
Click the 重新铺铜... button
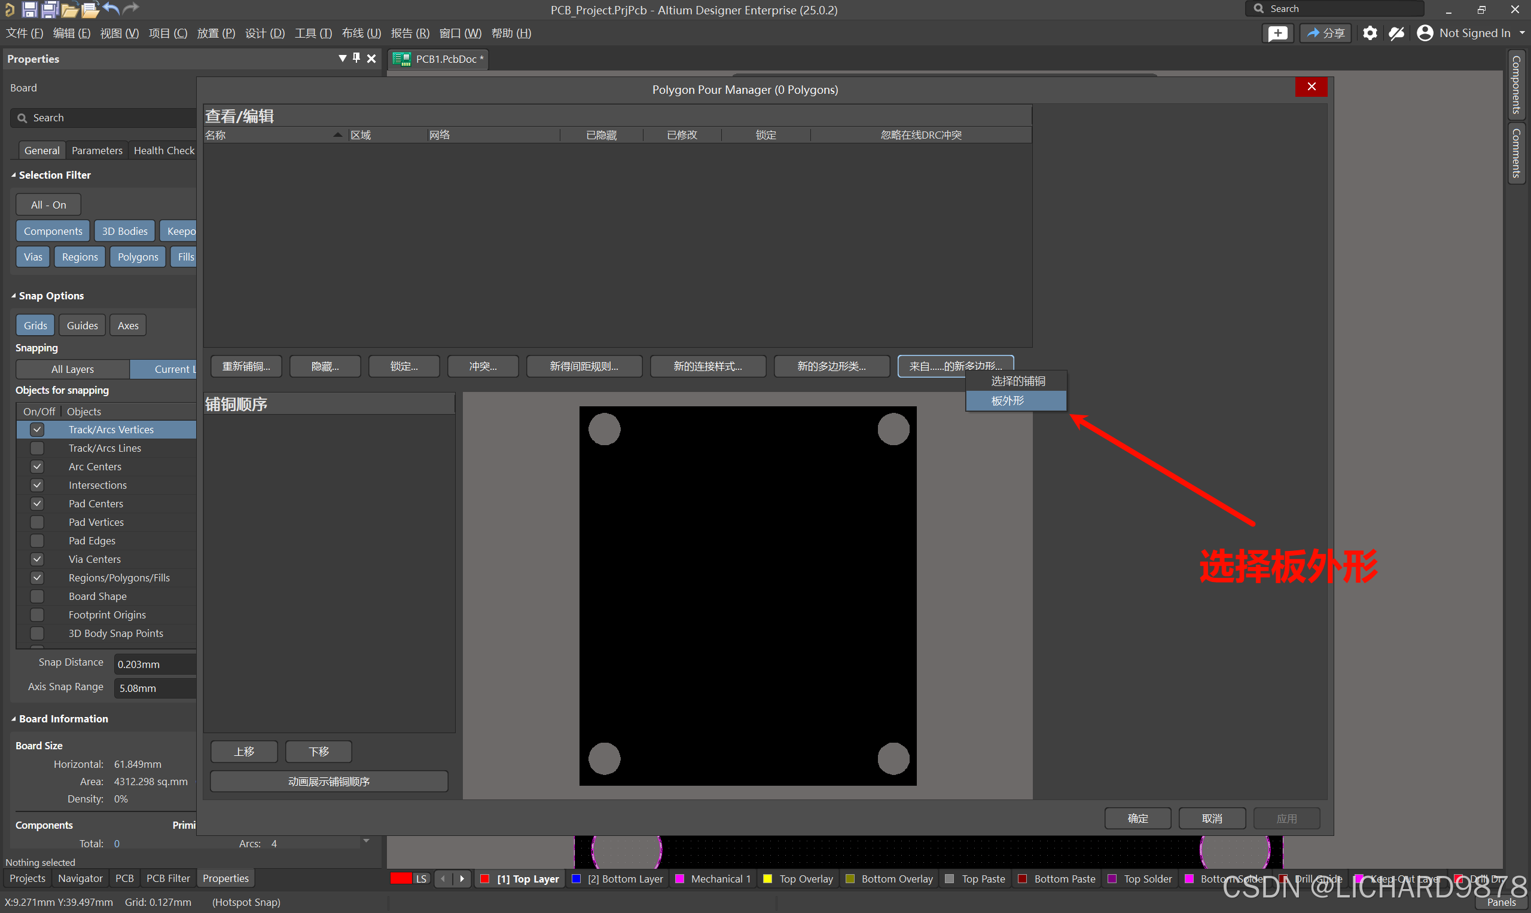(x=246, y=367)
